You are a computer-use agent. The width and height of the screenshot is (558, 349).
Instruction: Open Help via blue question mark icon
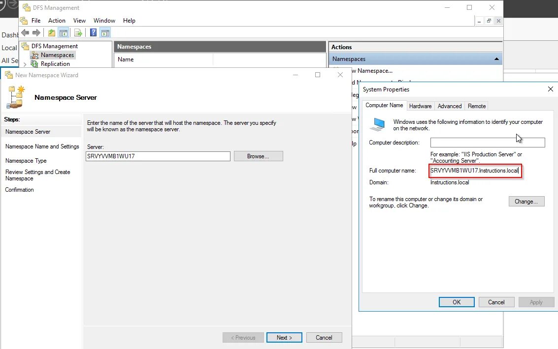[93, 32]
